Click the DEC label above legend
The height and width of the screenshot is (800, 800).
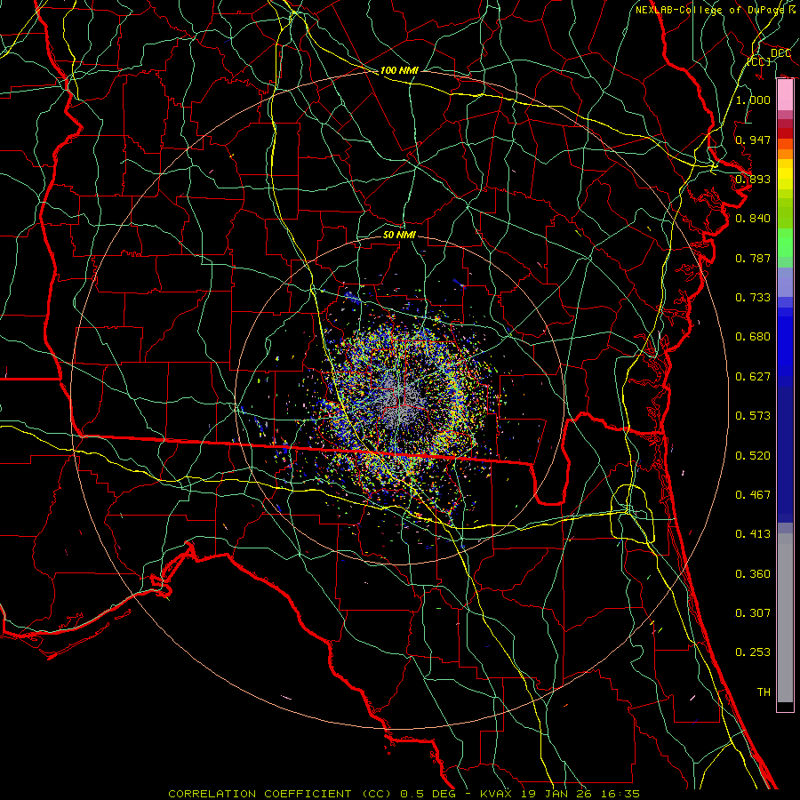coord(780,53)
